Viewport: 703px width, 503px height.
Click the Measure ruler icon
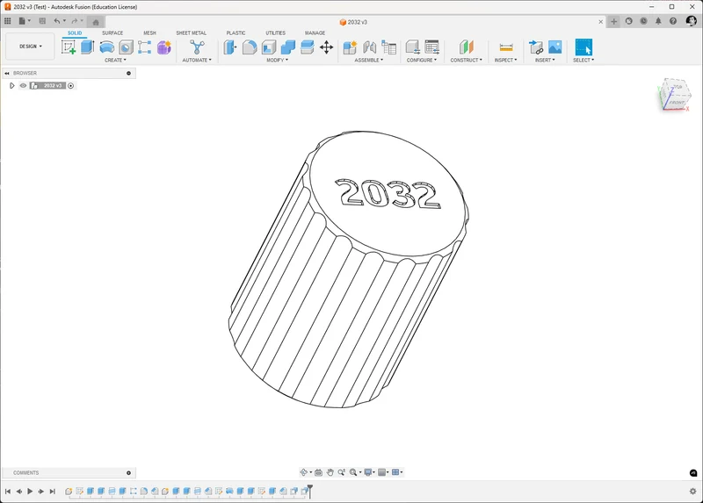(x=506, y=47)
